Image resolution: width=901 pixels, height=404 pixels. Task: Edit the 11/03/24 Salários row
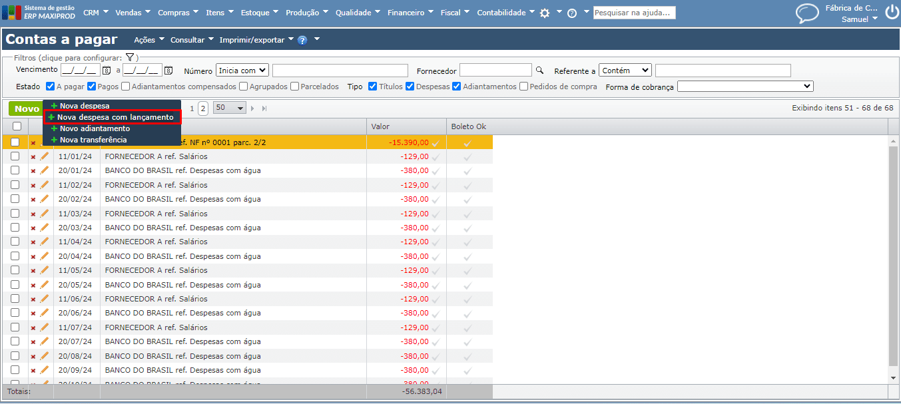click(x=45, y=213)
